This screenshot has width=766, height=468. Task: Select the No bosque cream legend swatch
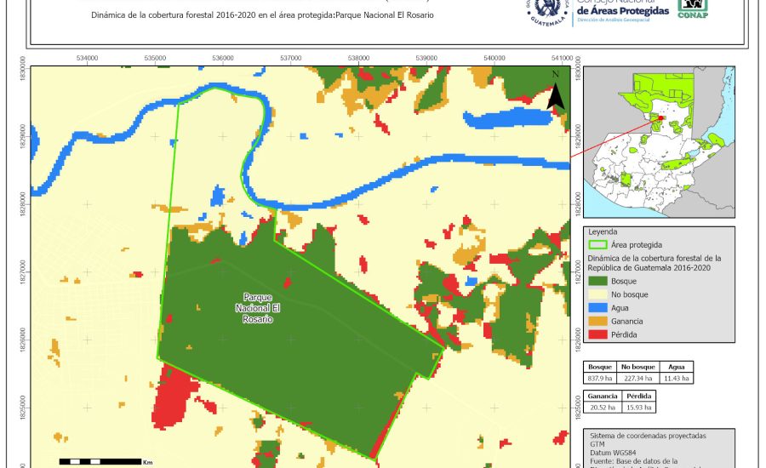pyautogui.click(x=600, y=294)
